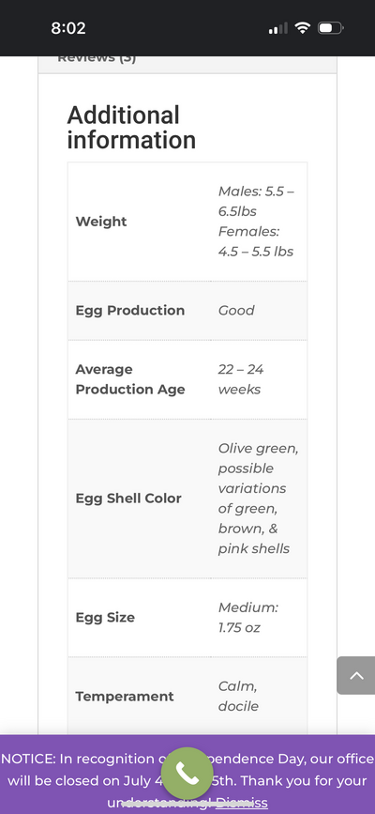Tap the green phone call button

[187, 774]
